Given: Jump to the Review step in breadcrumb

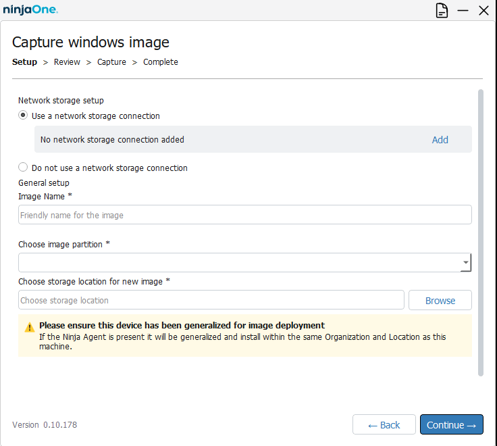Looking at the screenshot, I should pyautogui.click(x=67, y=62).
